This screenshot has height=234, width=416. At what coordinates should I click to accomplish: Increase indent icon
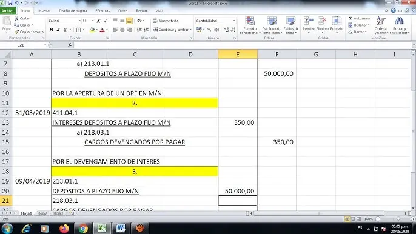pos(146,30)
